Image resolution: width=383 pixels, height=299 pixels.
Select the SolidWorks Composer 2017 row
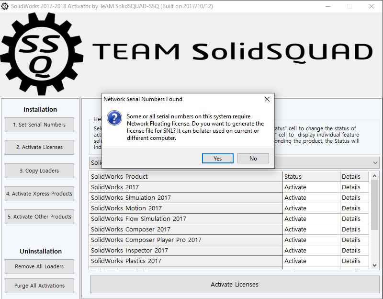click(x=186, y=230)
